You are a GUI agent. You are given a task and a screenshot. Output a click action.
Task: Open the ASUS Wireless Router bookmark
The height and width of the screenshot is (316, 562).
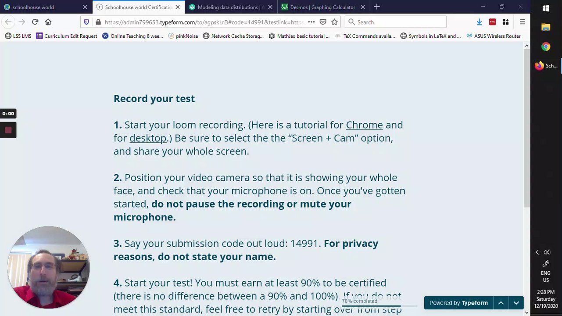tap(494, 36)
